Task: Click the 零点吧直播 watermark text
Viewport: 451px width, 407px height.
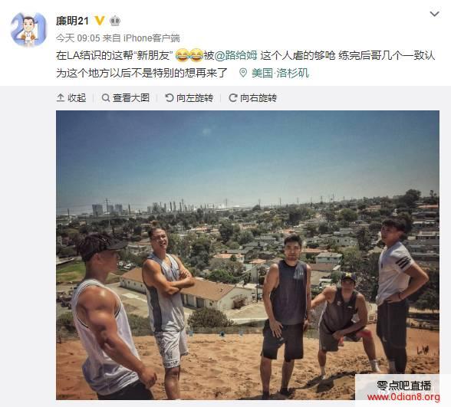Action: tap(403, 386)
